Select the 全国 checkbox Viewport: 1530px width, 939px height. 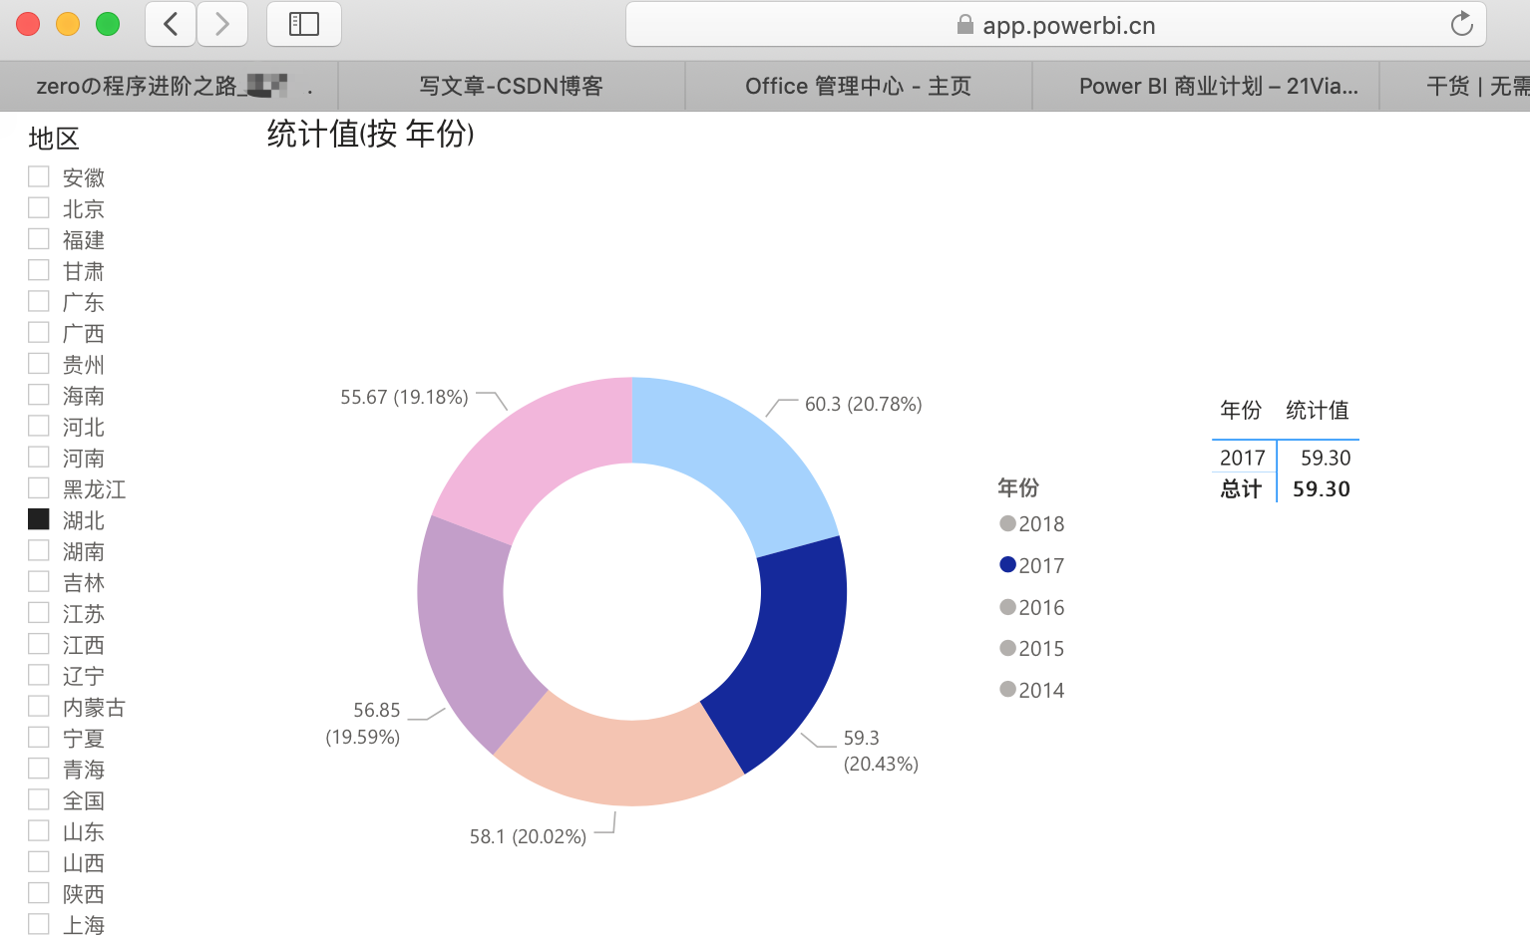click(x=39, y=799)
